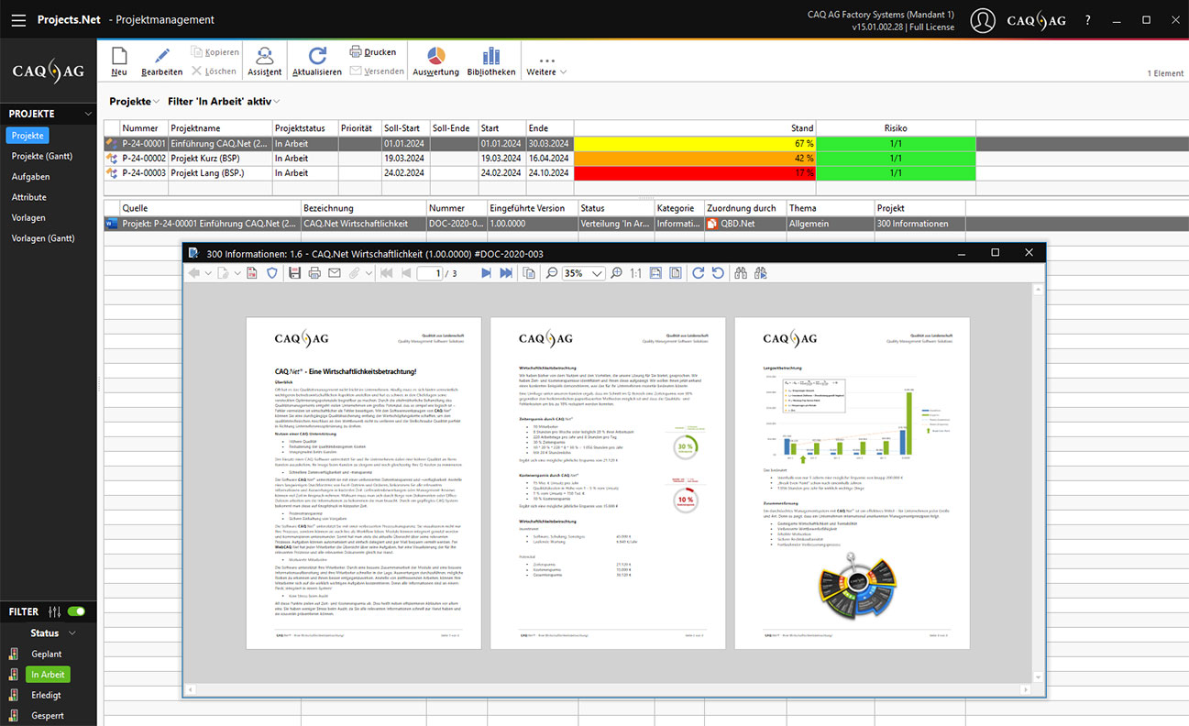Screen dimensions: 1189x726
Task: Click the Drucken button
Action: click(372, 52)
